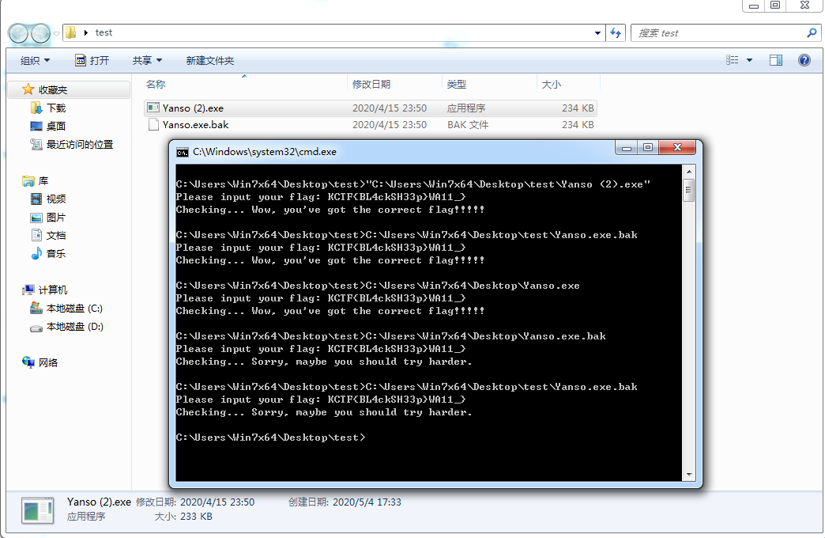This screenshot has width=825, height=538.
Task: Minimize the cmd.exe window
Action: click(x=626, y=148)
